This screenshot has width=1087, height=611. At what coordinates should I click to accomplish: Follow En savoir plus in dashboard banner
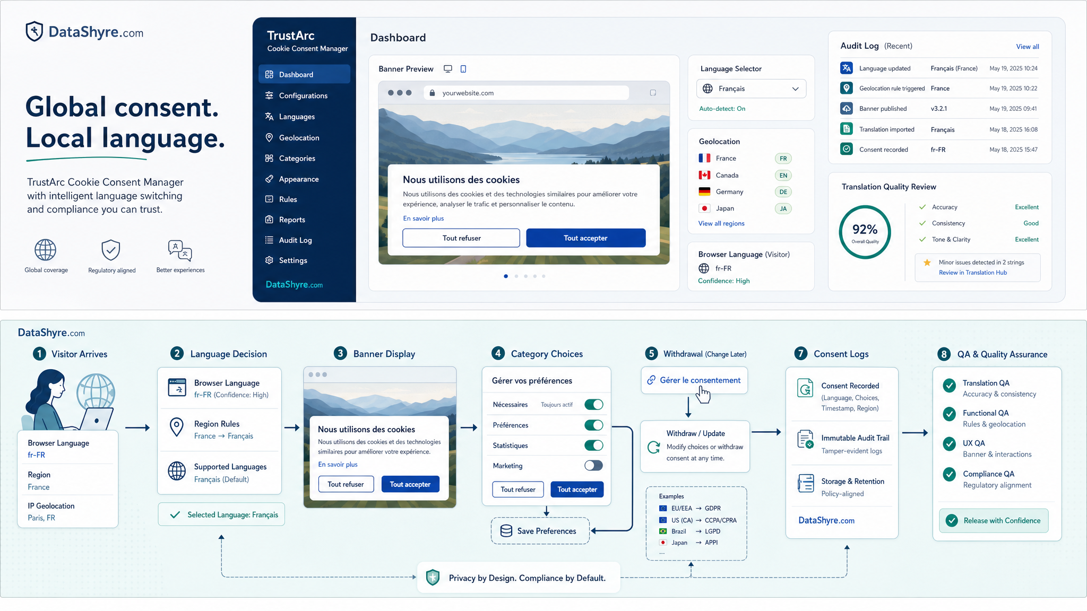[423, 219]
